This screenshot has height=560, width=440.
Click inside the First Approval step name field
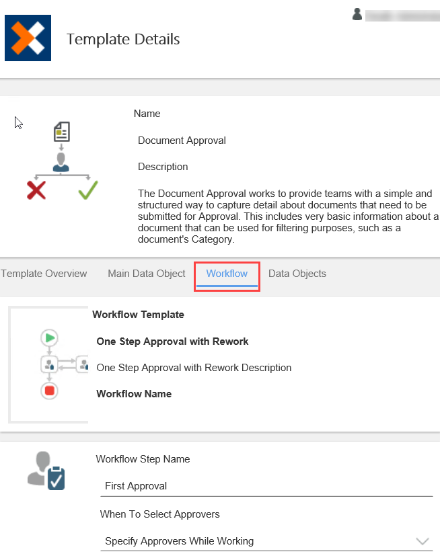point(266,486)
